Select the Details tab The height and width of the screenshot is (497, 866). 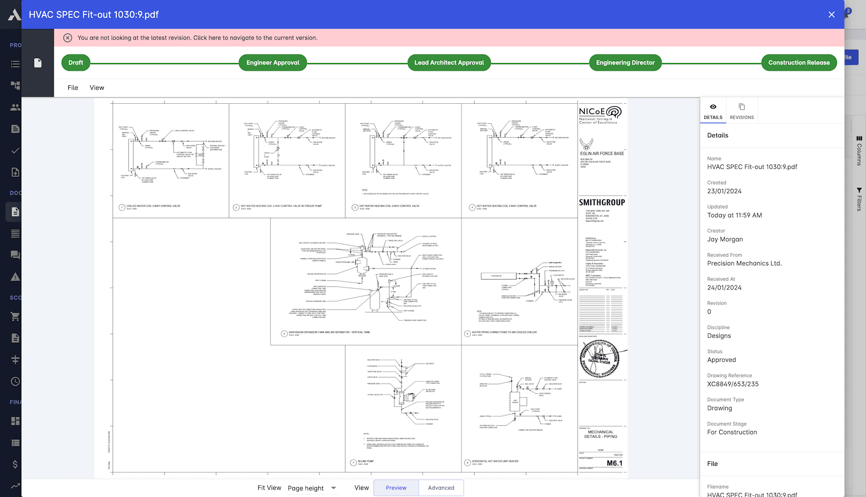tap(713, 110)
